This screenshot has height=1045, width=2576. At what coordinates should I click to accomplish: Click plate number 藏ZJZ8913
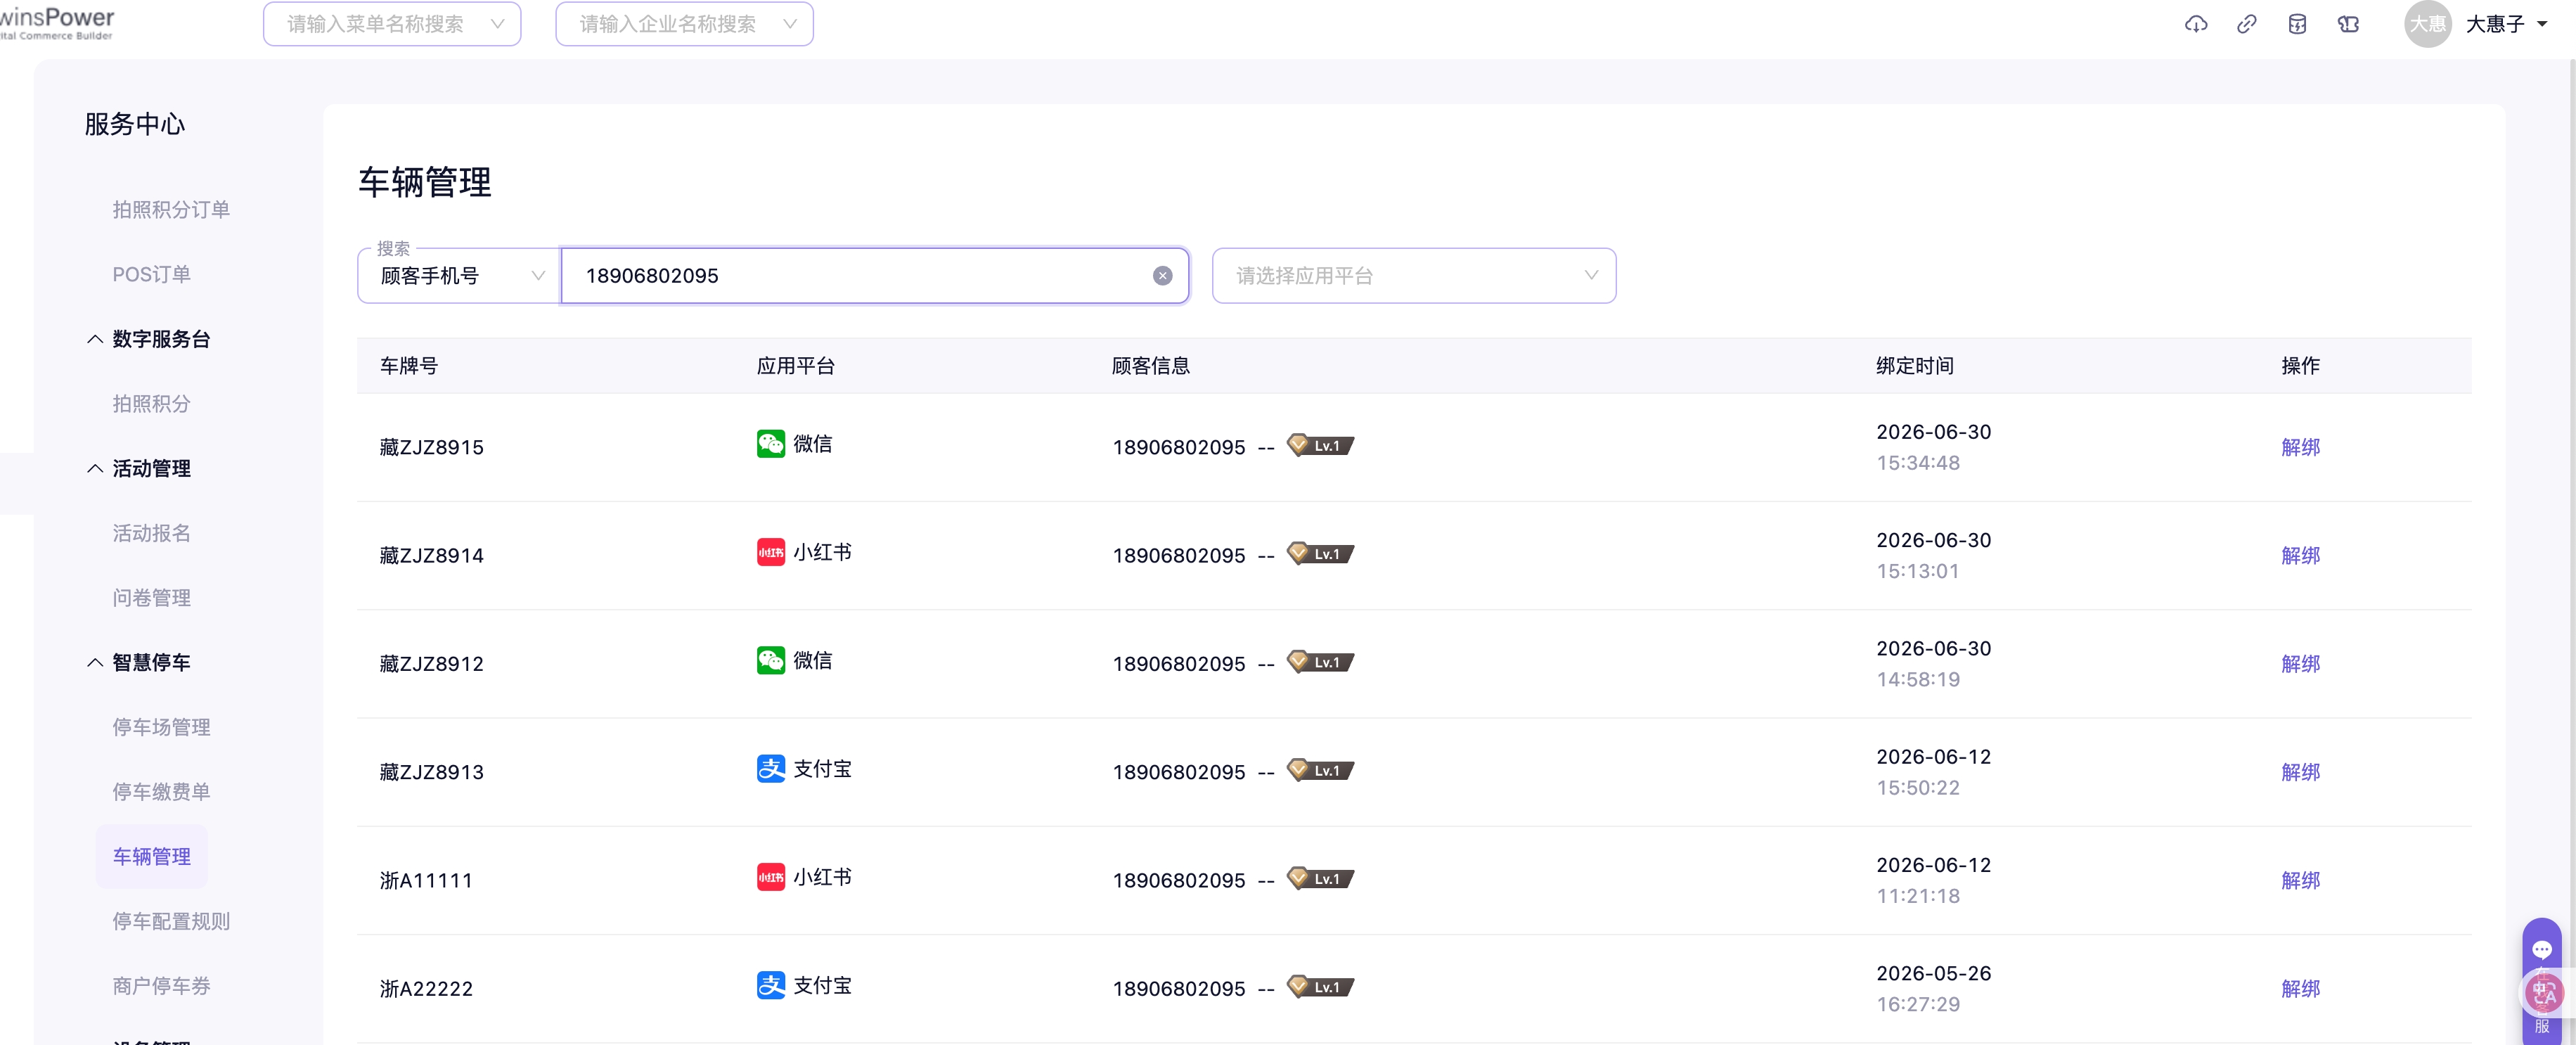click(431, 772)
